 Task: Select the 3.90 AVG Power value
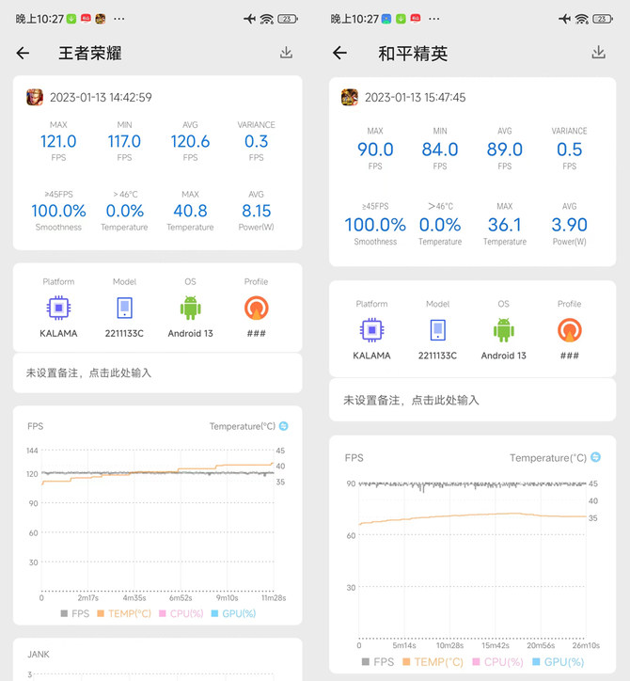(x=569, y=225)
